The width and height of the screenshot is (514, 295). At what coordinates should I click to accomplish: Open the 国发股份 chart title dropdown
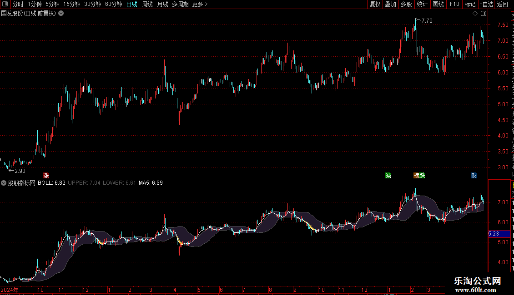61,14
